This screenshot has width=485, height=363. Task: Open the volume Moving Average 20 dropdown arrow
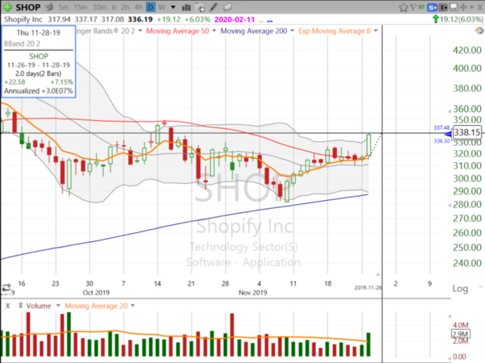click(x=133, y=306)
